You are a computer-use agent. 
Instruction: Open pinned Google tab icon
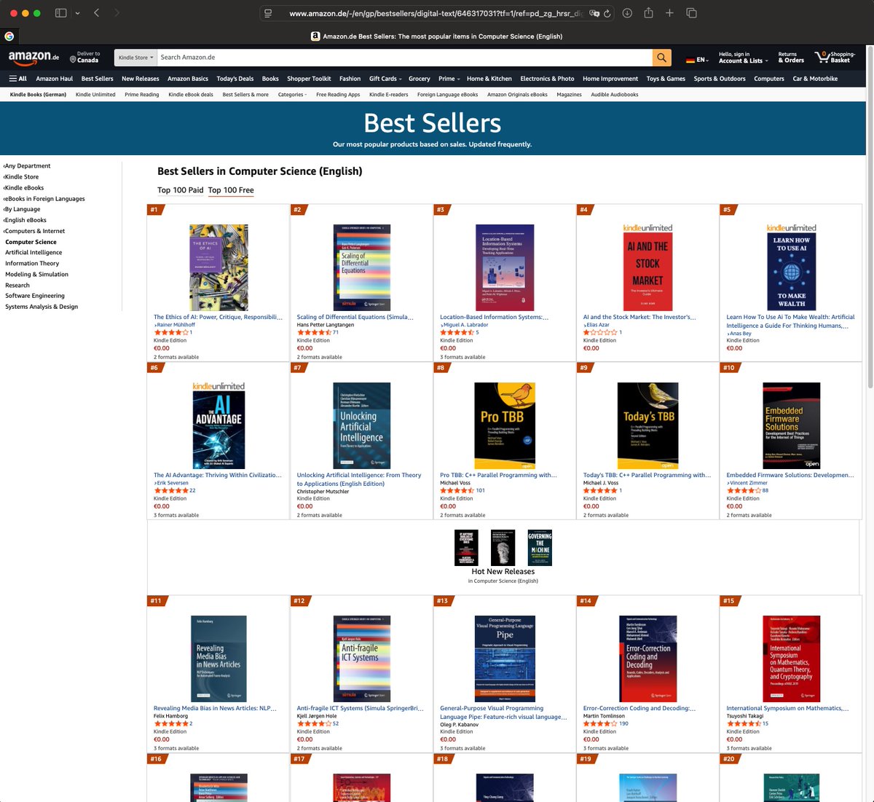(9, 36)
